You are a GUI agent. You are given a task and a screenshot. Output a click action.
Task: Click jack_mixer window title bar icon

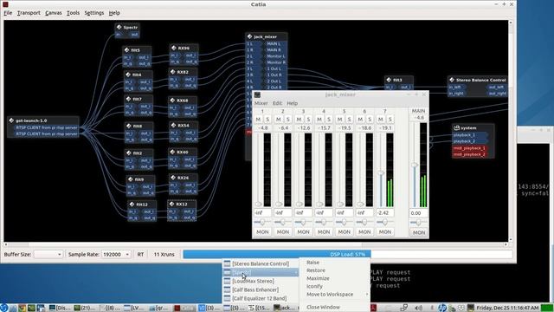[258, 94]
